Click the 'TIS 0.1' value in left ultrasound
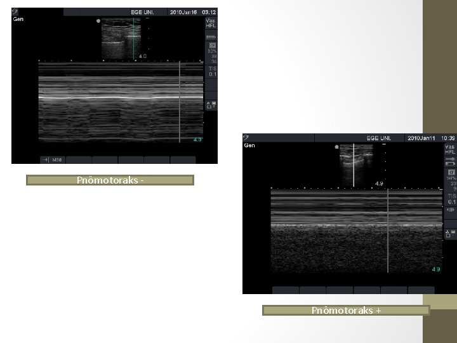The image size is (457, 343). click(x=213, y=71)
